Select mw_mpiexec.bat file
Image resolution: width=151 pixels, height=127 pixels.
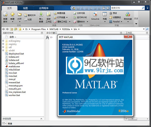17,92
